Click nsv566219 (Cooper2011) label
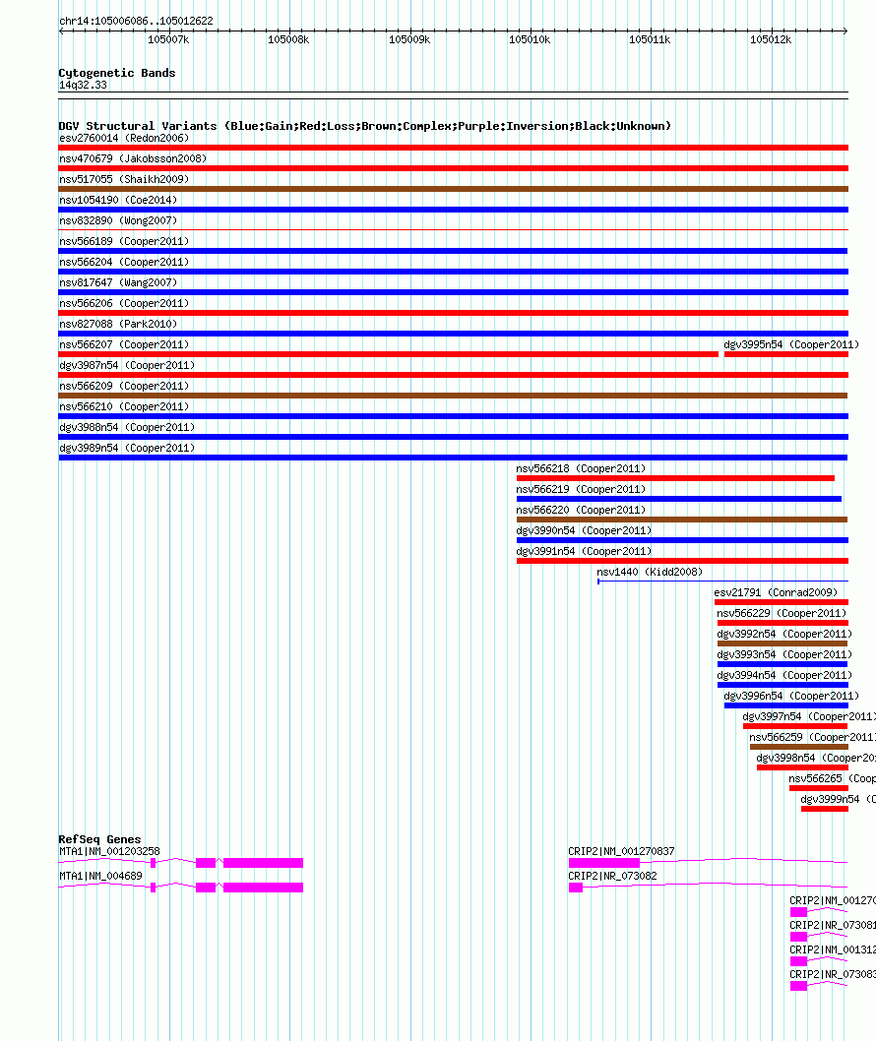 click(581, 489)
